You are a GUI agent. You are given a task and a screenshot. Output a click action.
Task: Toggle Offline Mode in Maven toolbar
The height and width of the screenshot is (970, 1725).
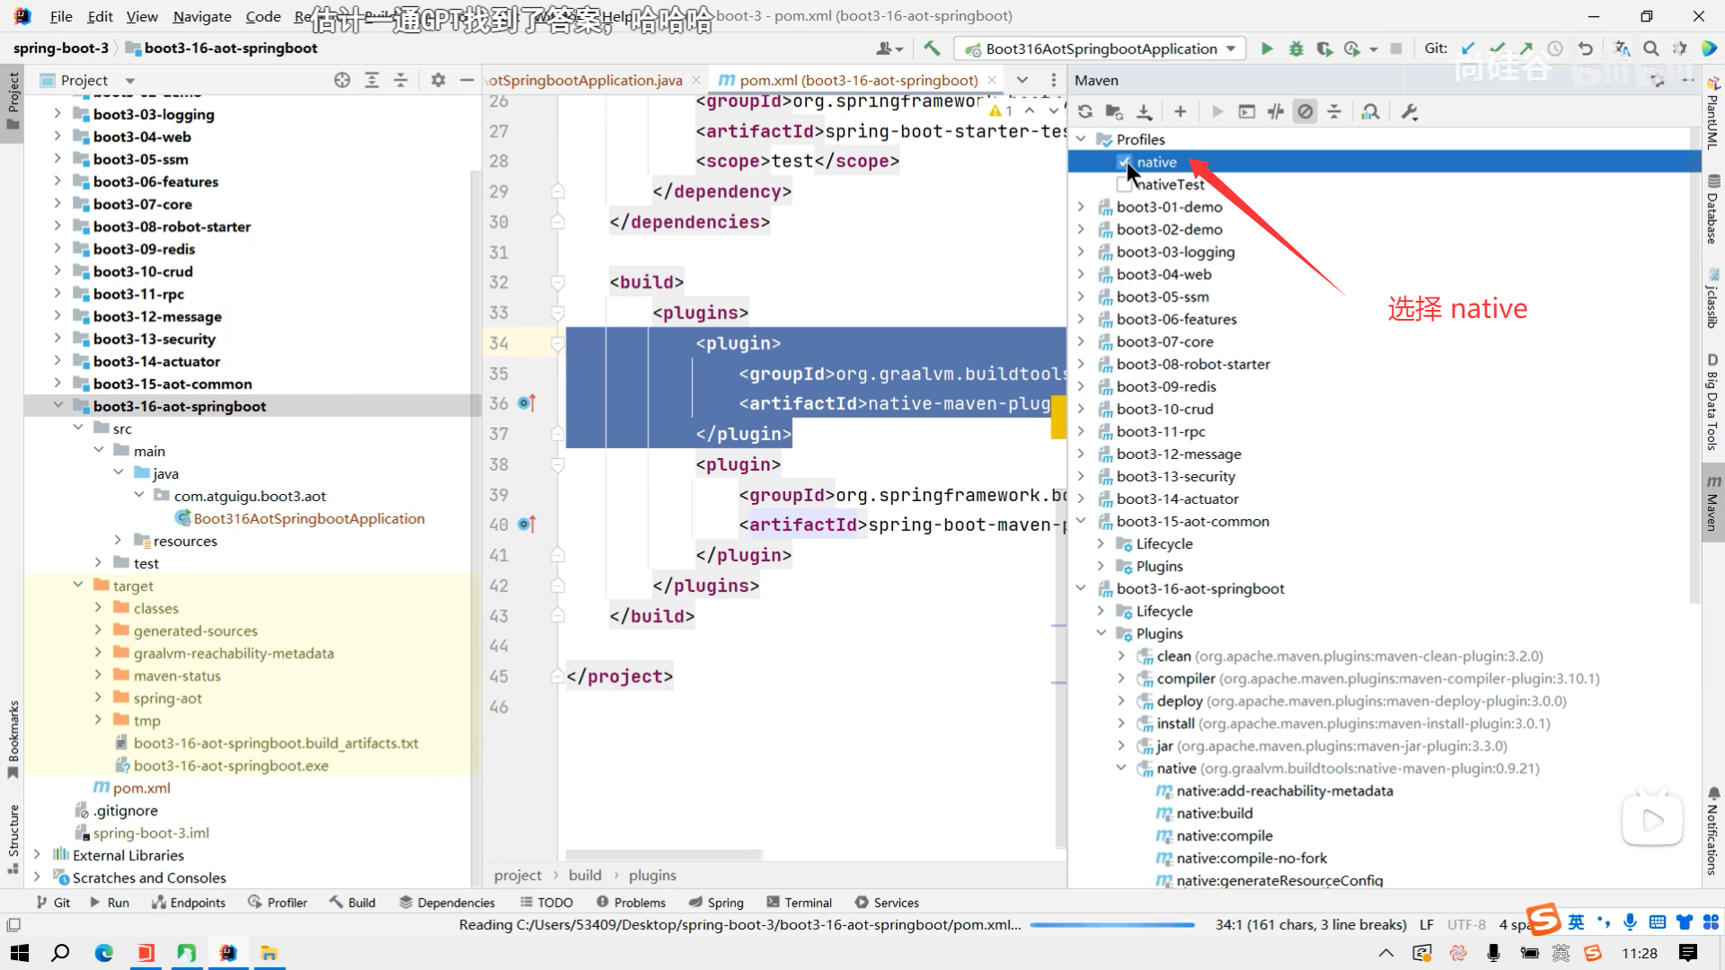(1276, 112)
